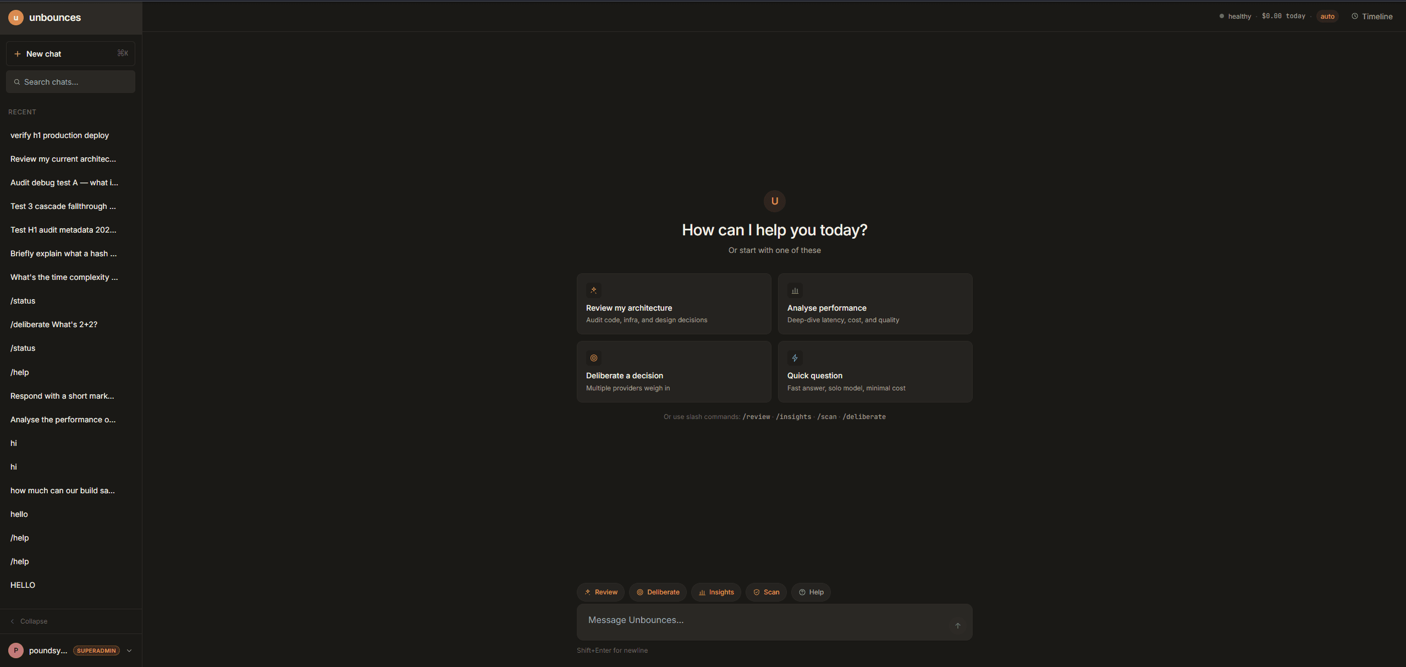Focus the Search chats field
Screen dimensions: 1406x667
point(70,82)
